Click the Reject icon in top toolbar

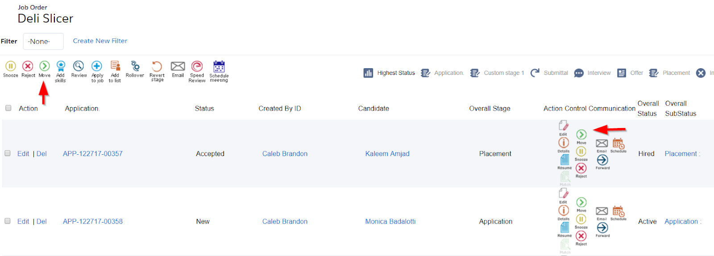click(28, 66)
